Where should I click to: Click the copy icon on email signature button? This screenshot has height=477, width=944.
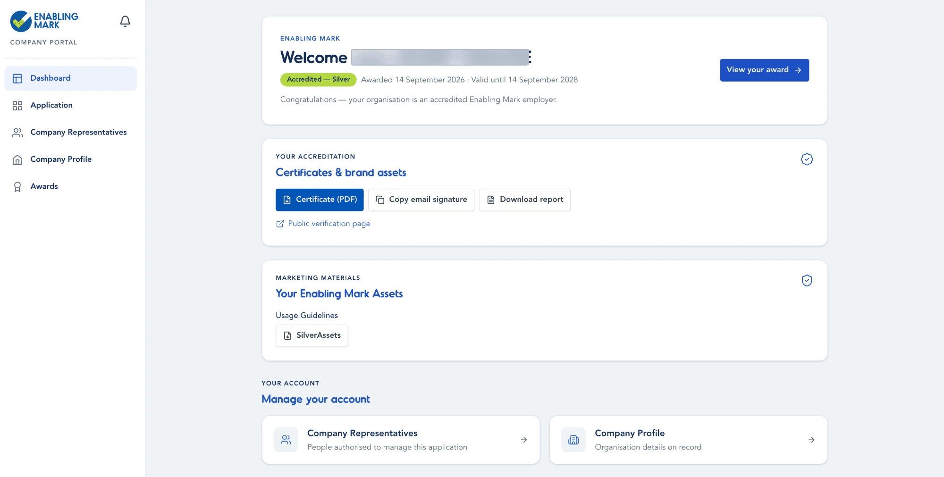[x=380, y=200]
